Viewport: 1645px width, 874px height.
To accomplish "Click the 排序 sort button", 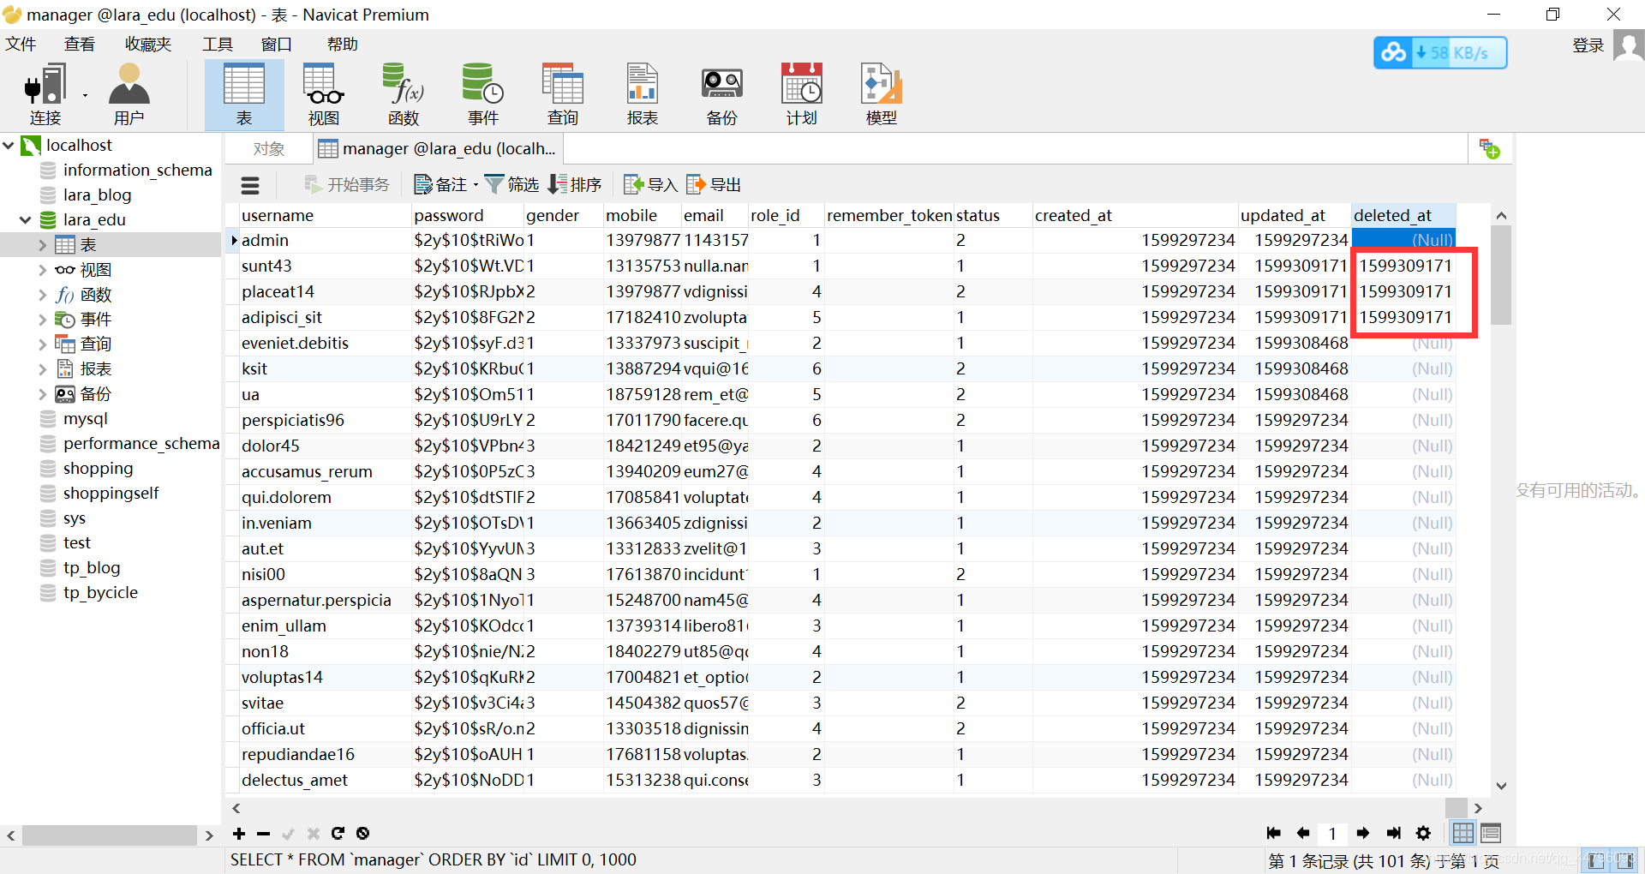I will 575,185.
